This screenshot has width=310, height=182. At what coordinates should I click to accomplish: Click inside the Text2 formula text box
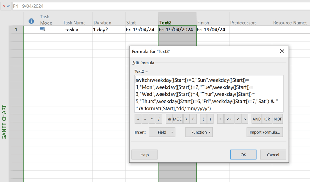tap(209, 94)
